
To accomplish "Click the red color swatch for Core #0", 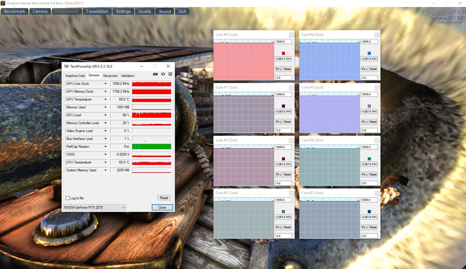I will point(283,53).
